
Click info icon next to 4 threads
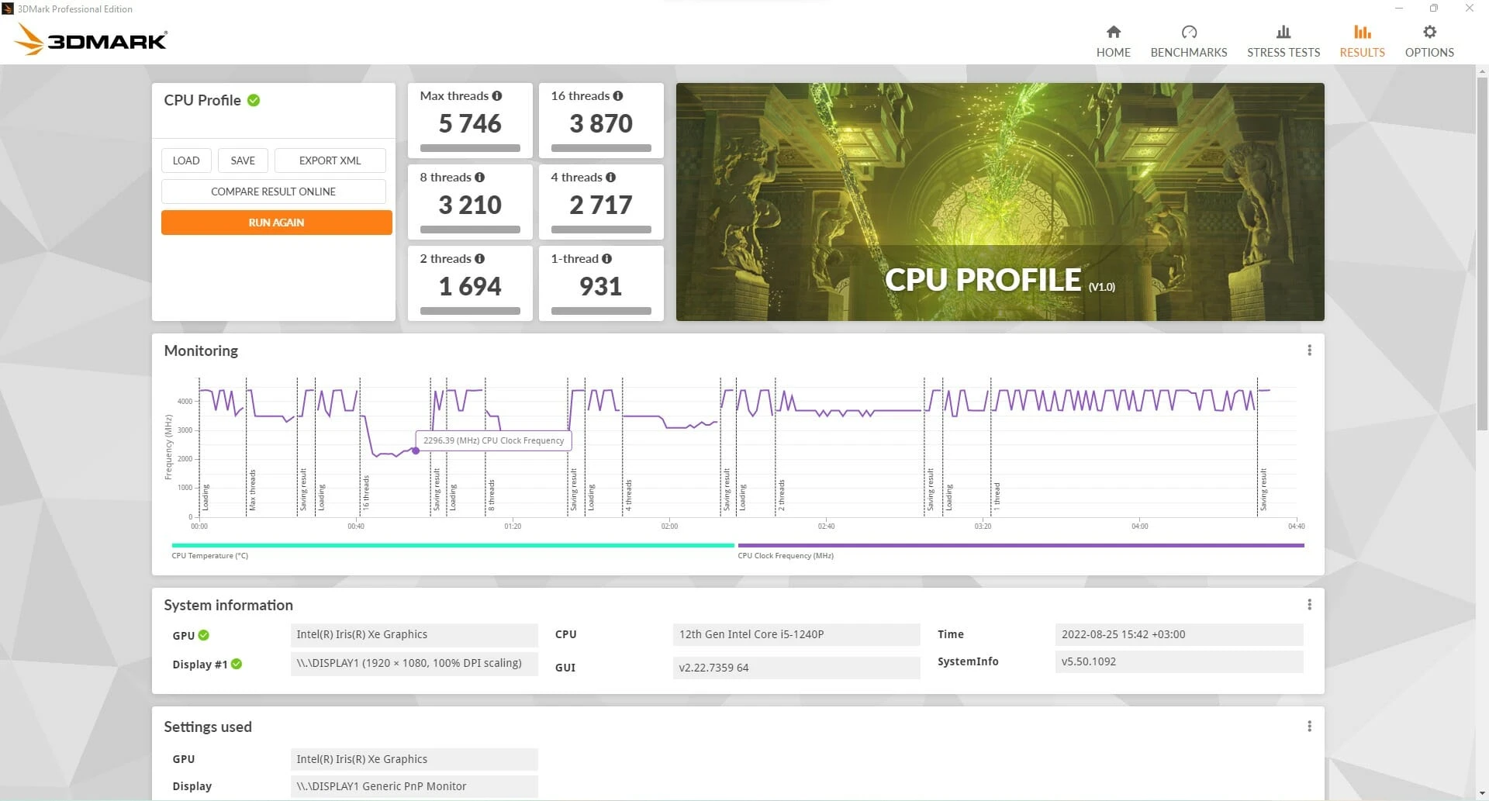click(x=611, y=178)
